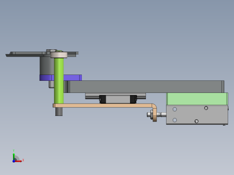Select the threaded end below the green shaft

59,112
